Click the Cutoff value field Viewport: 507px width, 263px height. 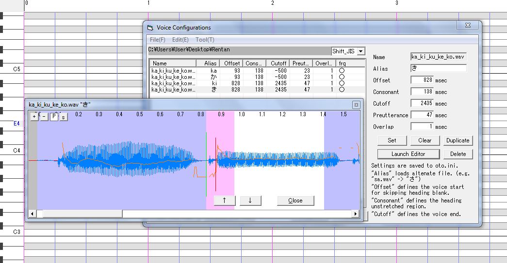(x=422, y=103)
